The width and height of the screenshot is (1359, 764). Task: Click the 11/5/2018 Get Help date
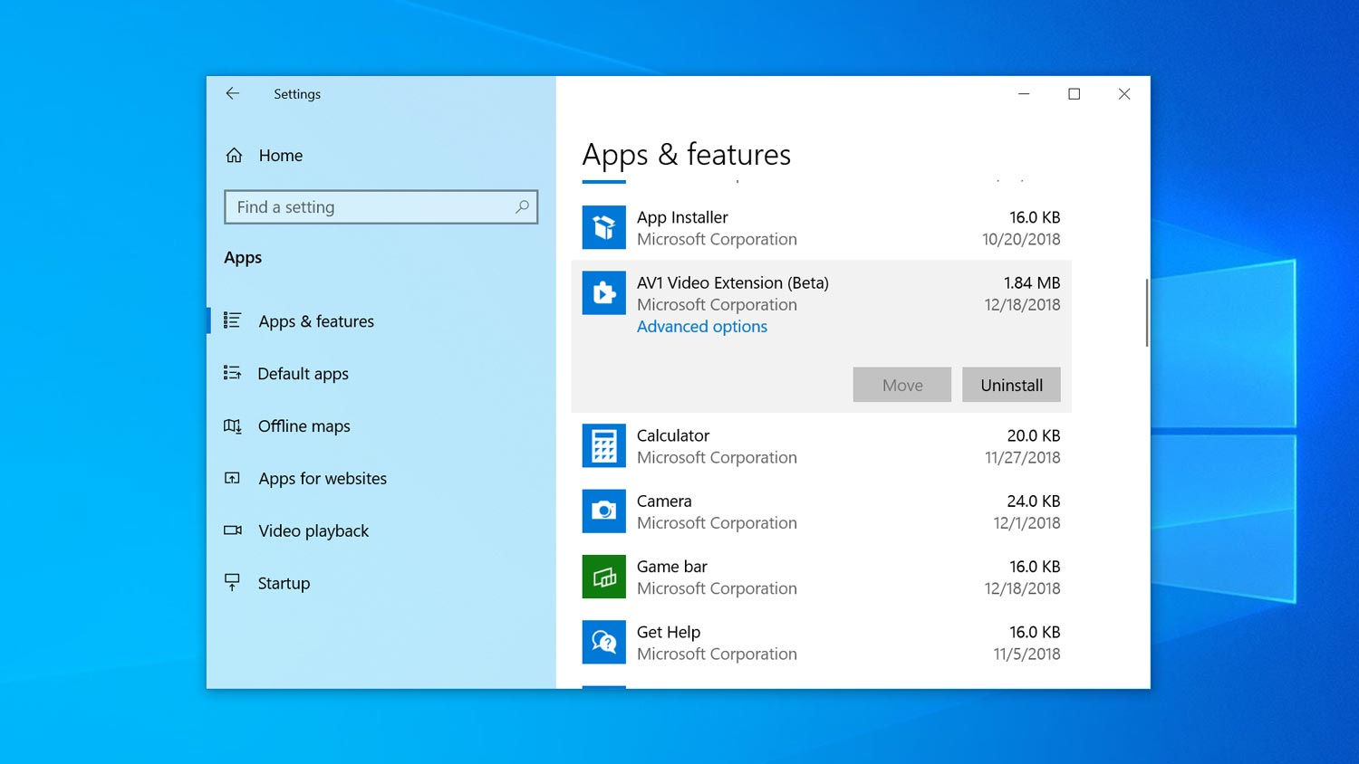[x=1026, y=654]
